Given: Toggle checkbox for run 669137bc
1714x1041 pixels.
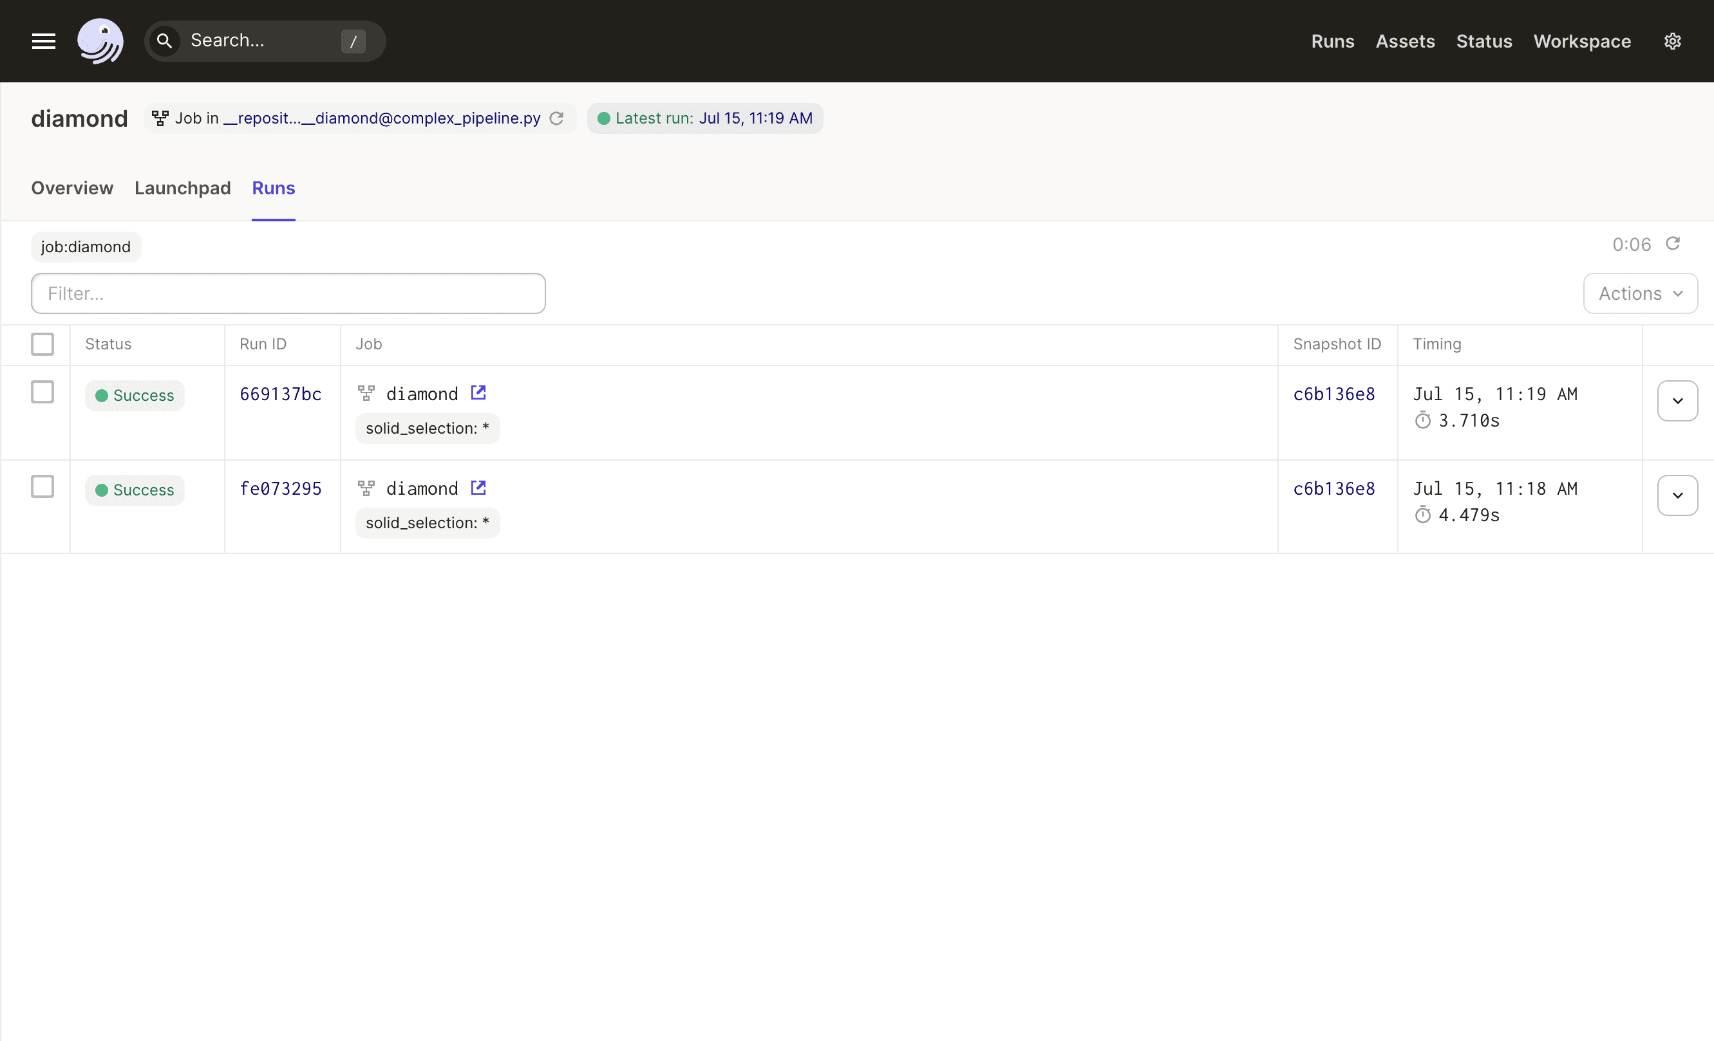Looking at the screenshot, I should tap(42, 392).
